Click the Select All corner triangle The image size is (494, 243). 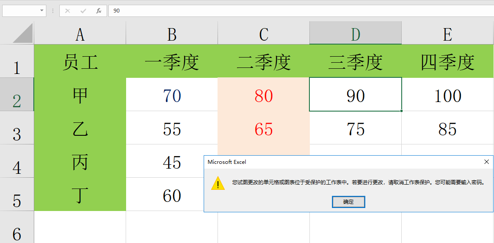(23, 33)
